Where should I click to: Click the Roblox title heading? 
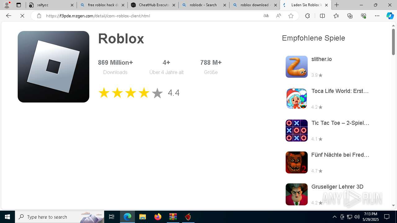[121, 39]
